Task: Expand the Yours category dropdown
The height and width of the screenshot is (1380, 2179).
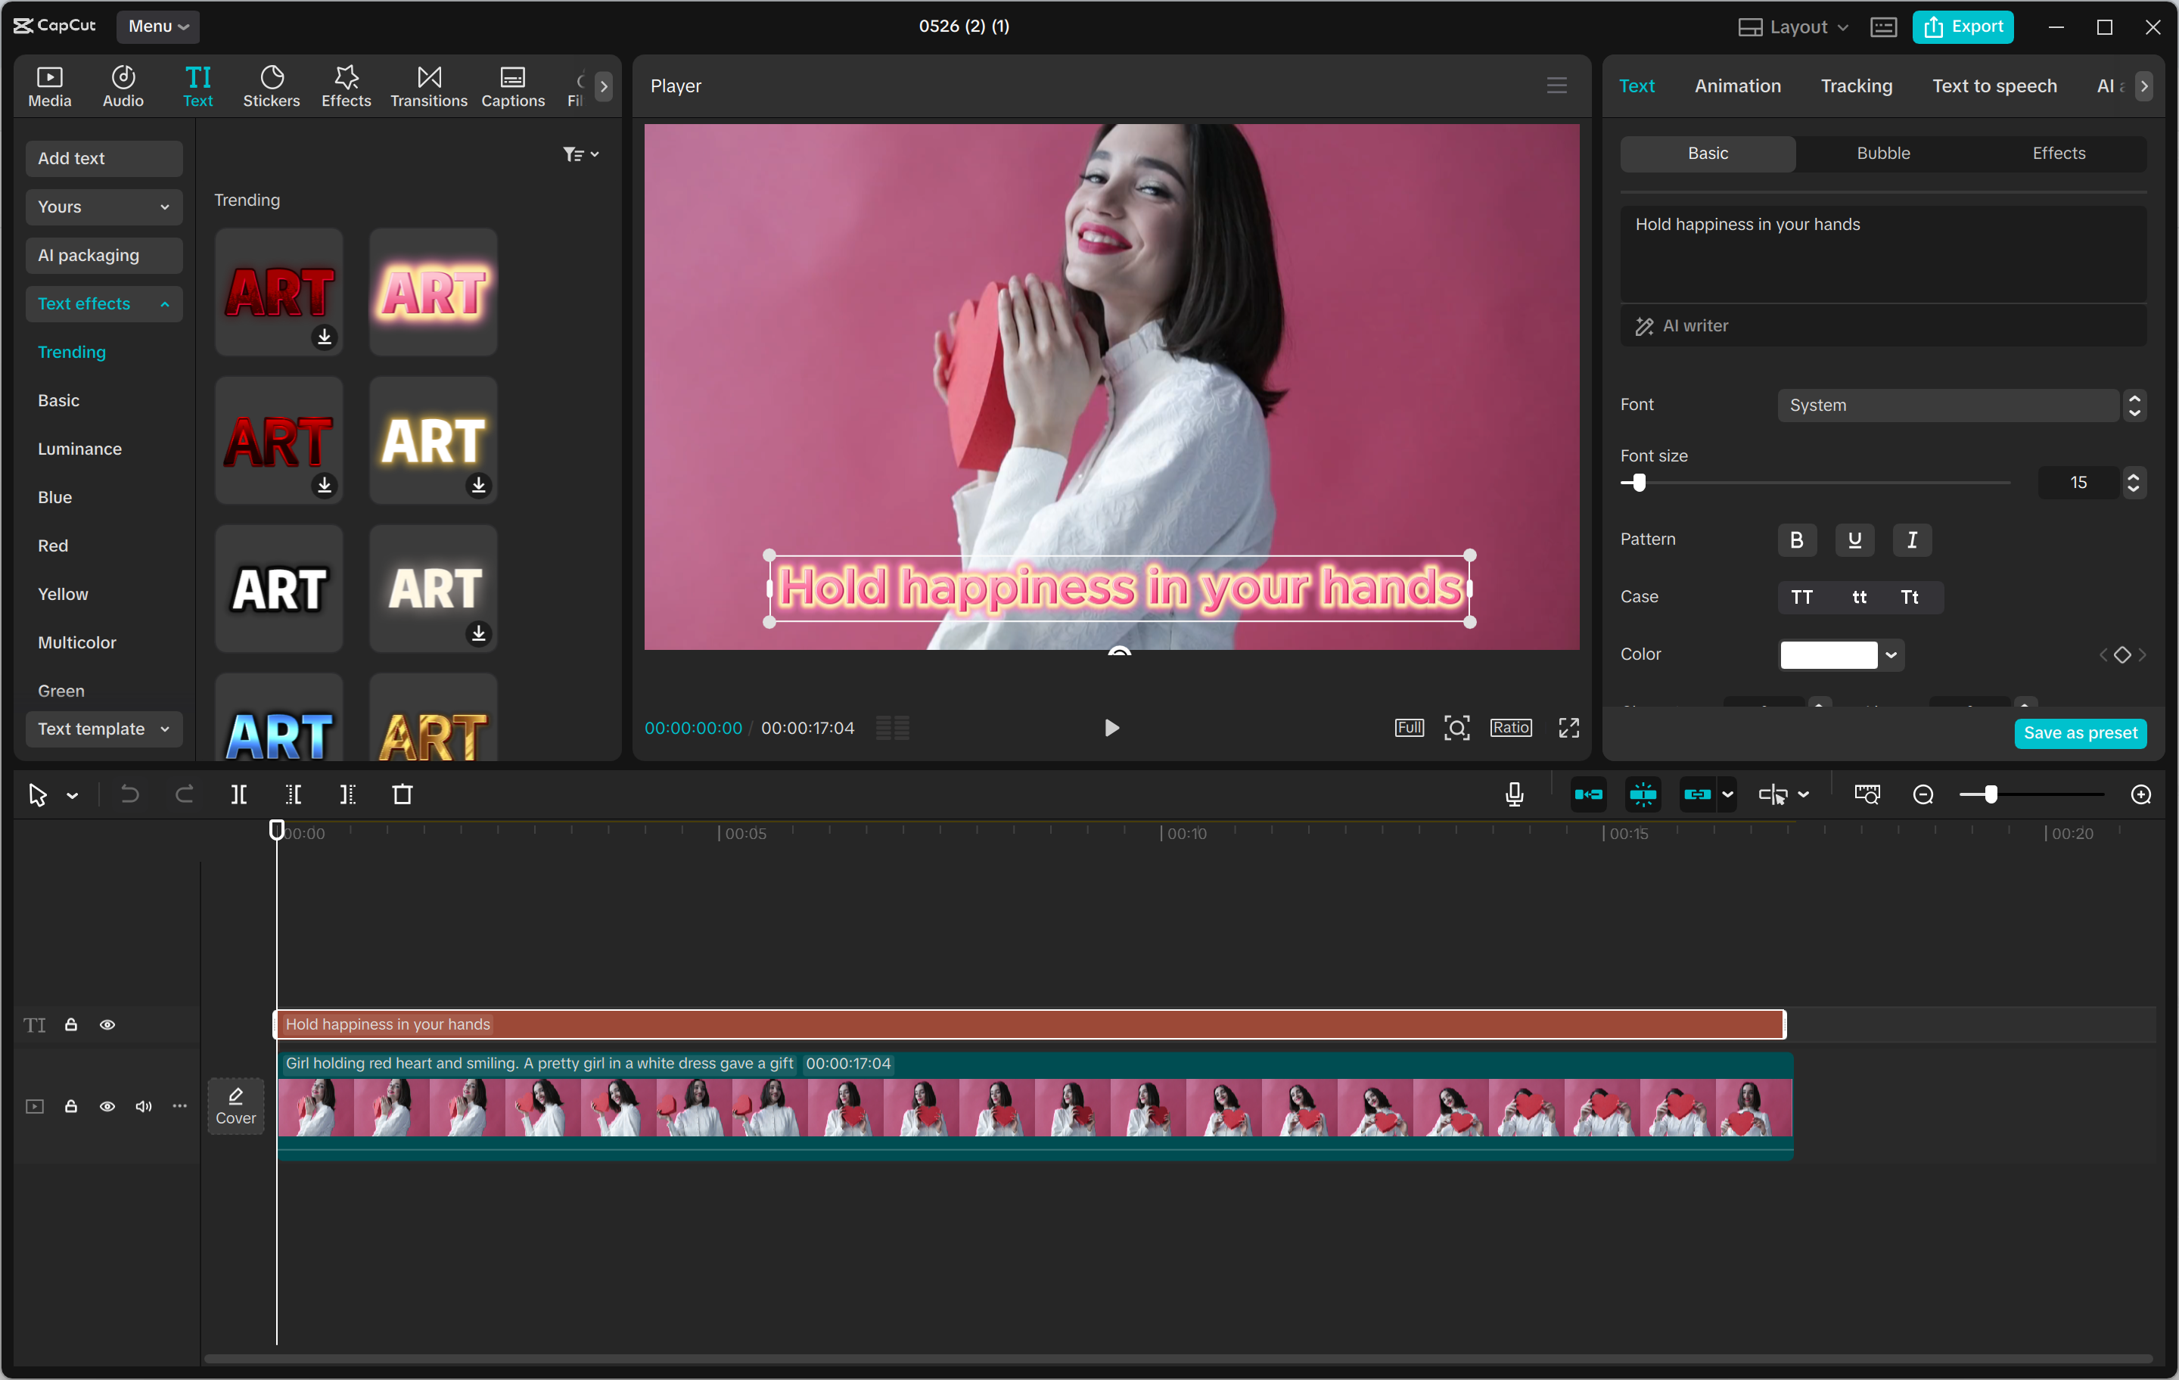Action: pos(103,207)
